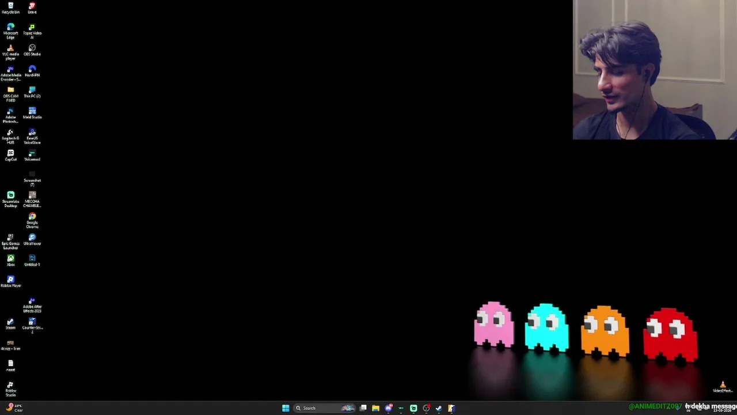Screen dimensions: 737x415
Task: Open the Windows Start menu
Action: pyautogui.click(x=286, y=408)
